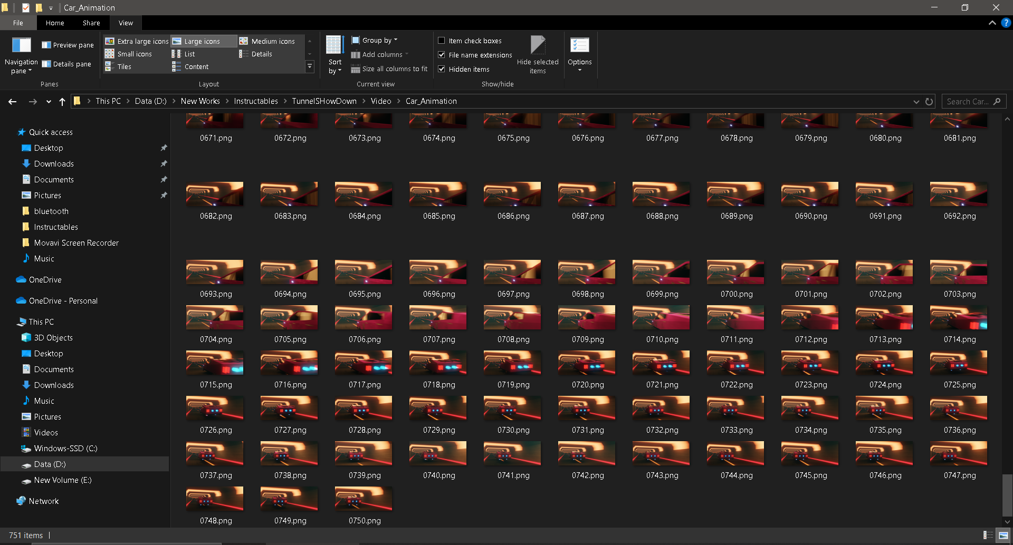Open folder Options
Viewport: 1013px width, 545px height.
[580, 55]
